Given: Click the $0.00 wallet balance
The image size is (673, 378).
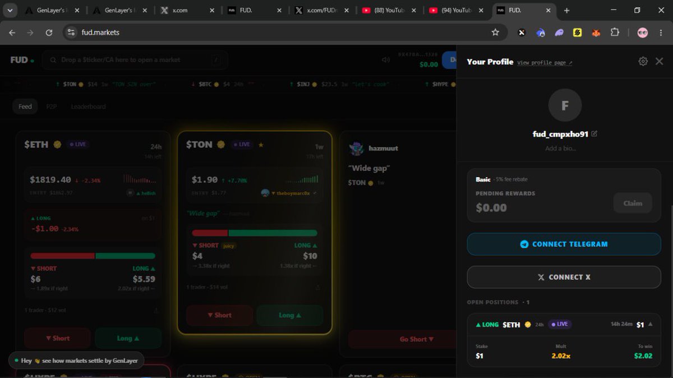Looking at the screenshot, I should (428, 64).
